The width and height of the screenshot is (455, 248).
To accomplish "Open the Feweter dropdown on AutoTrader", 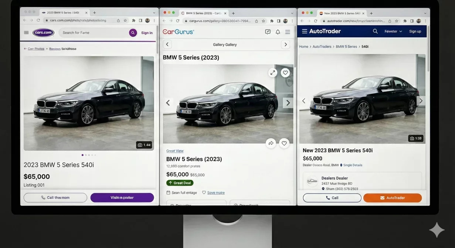I will pos(393,31).
